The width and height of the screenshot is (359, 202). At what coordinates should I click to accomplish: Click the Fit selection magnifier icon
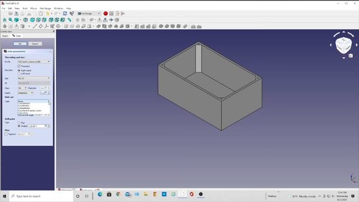coord(11,20)
